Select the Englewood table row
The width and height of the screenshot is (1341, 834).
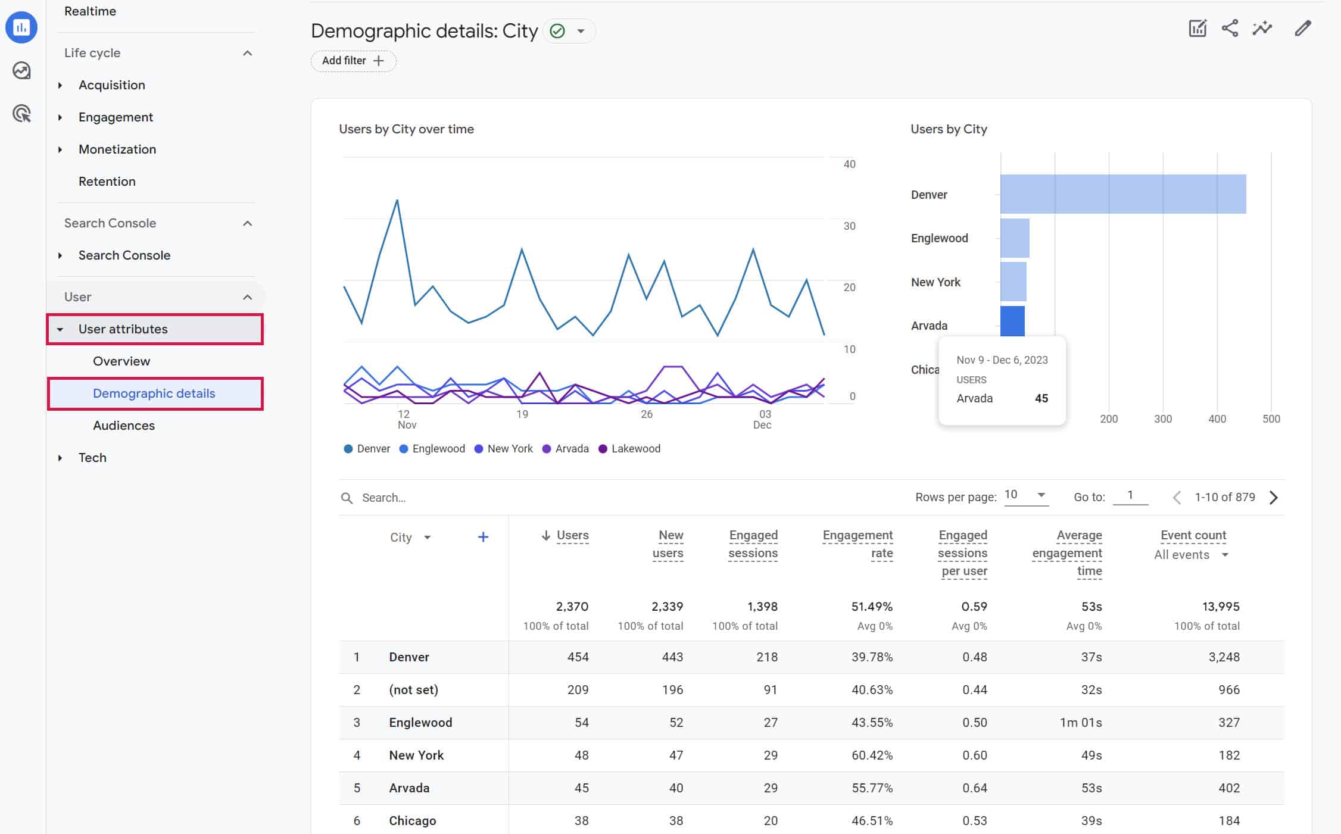812,723
